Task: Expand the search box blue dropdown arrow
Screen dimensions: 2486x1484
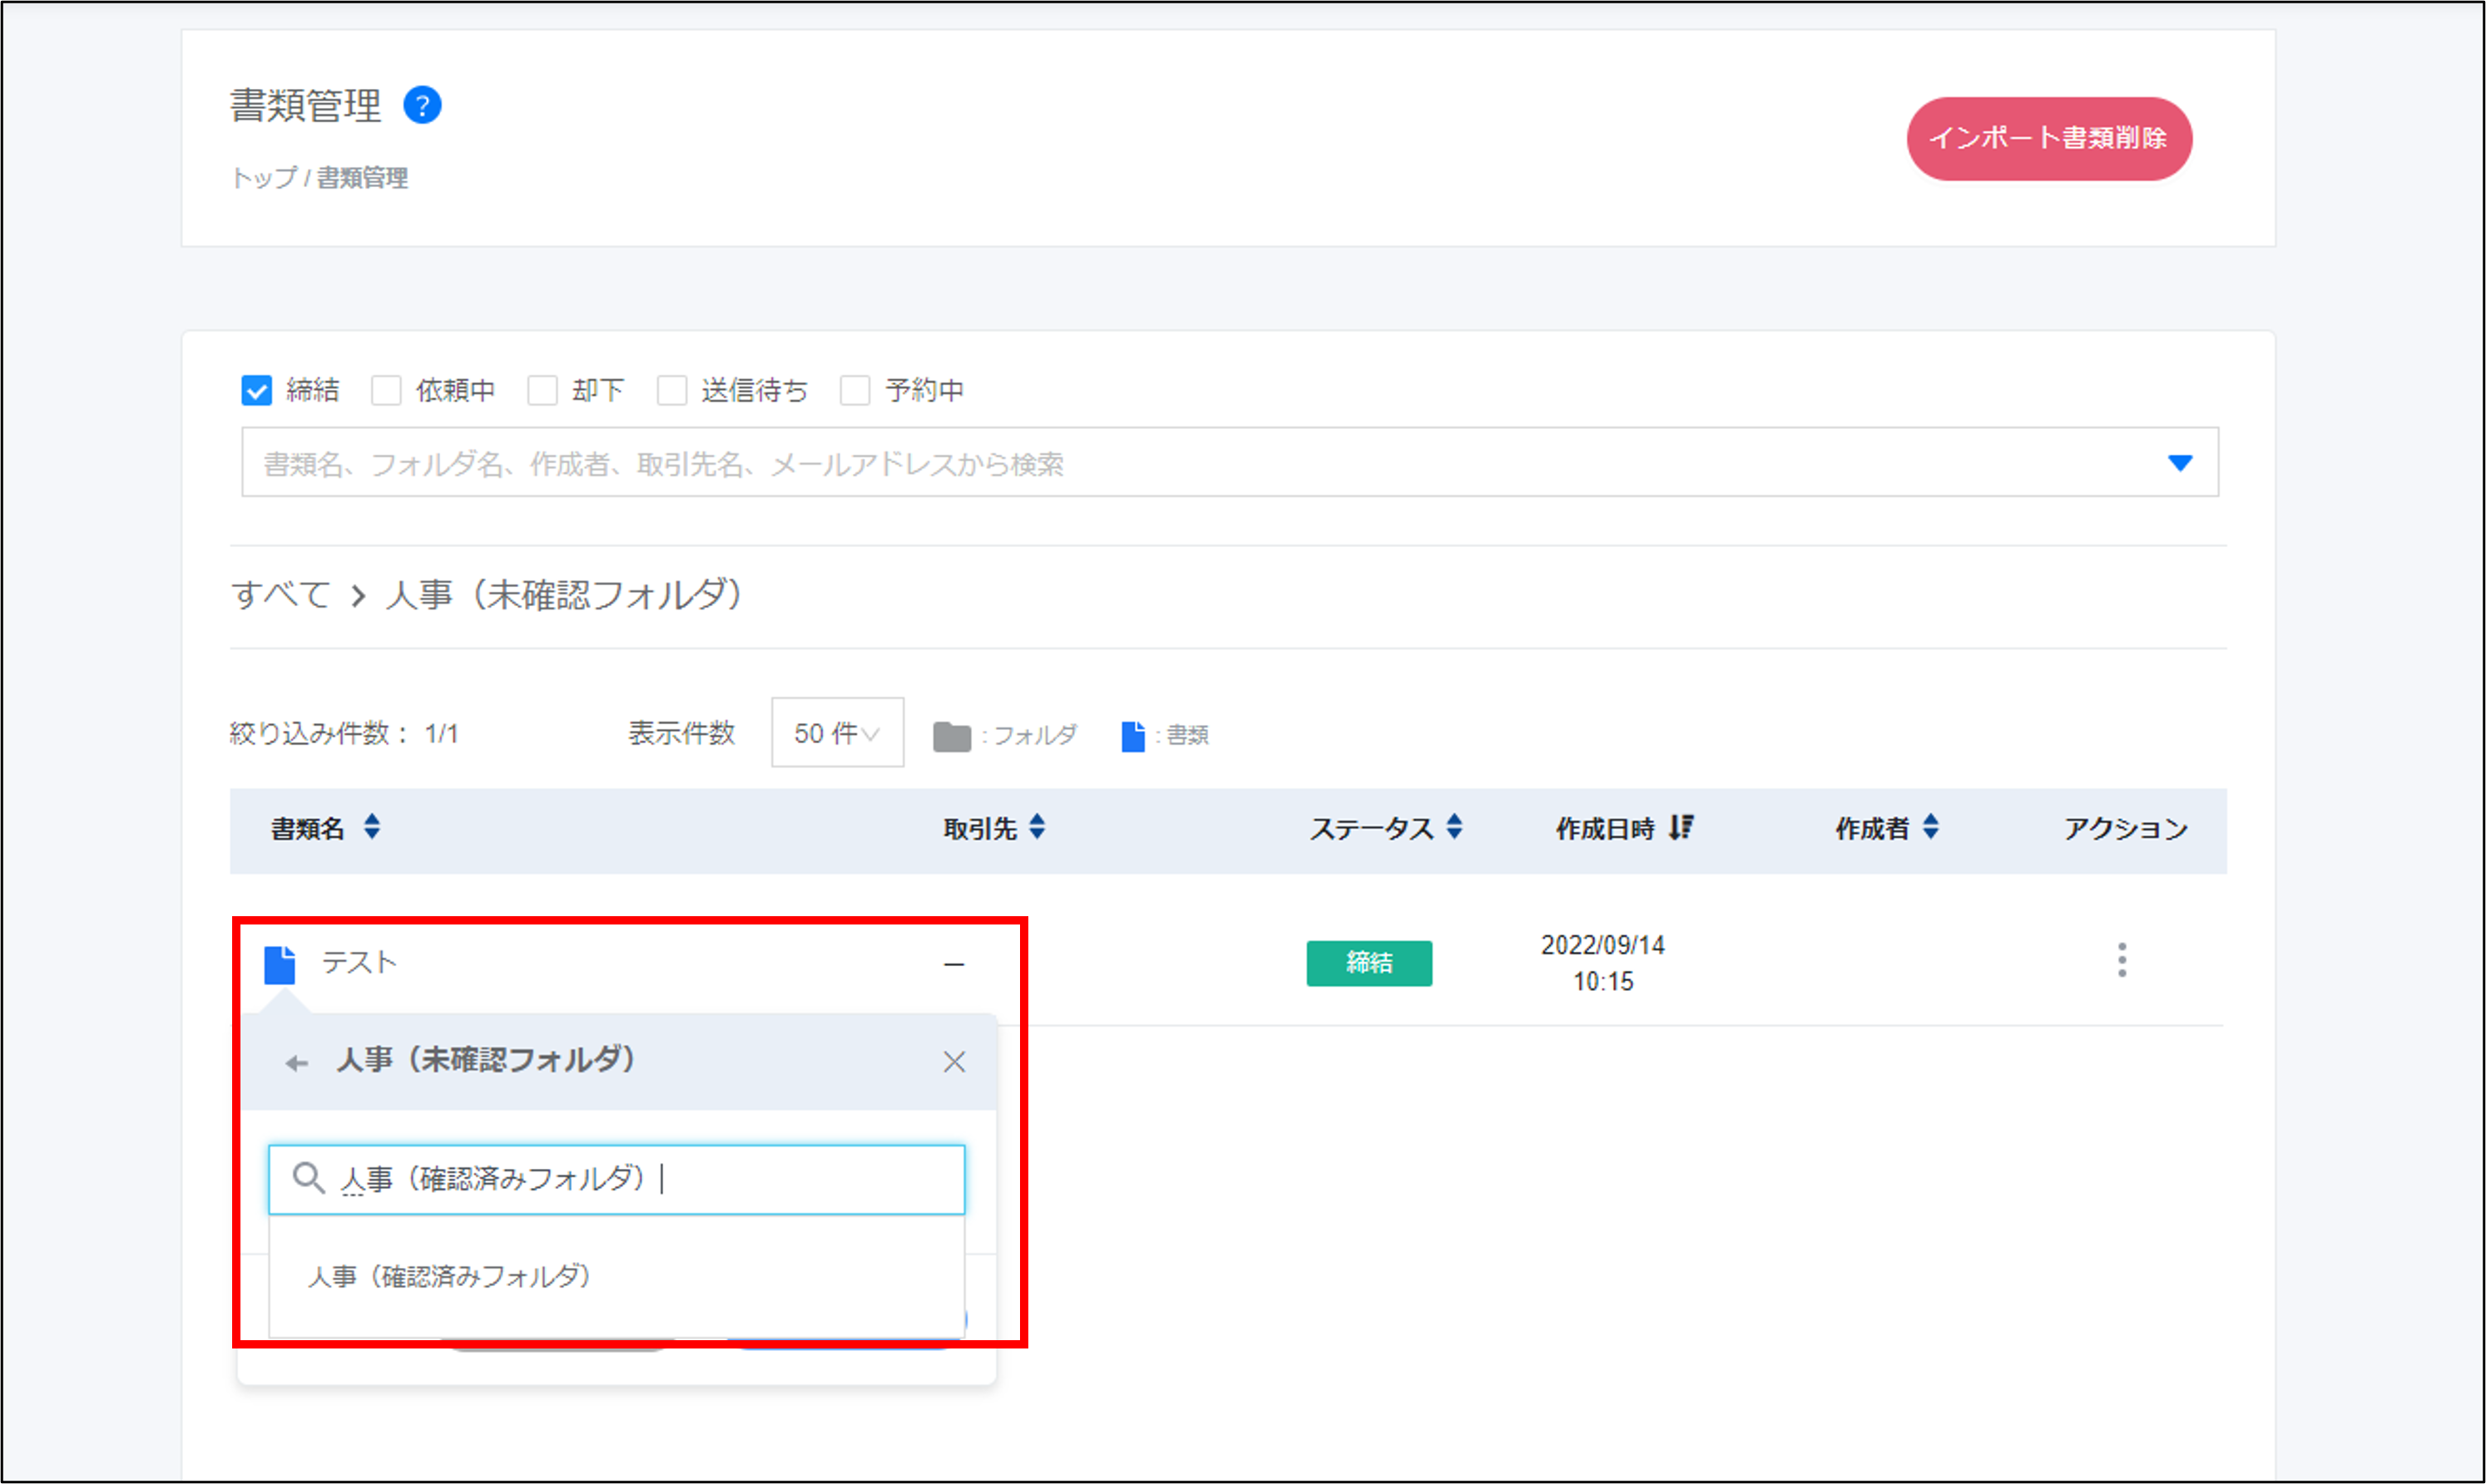Action: [2179, 463]
